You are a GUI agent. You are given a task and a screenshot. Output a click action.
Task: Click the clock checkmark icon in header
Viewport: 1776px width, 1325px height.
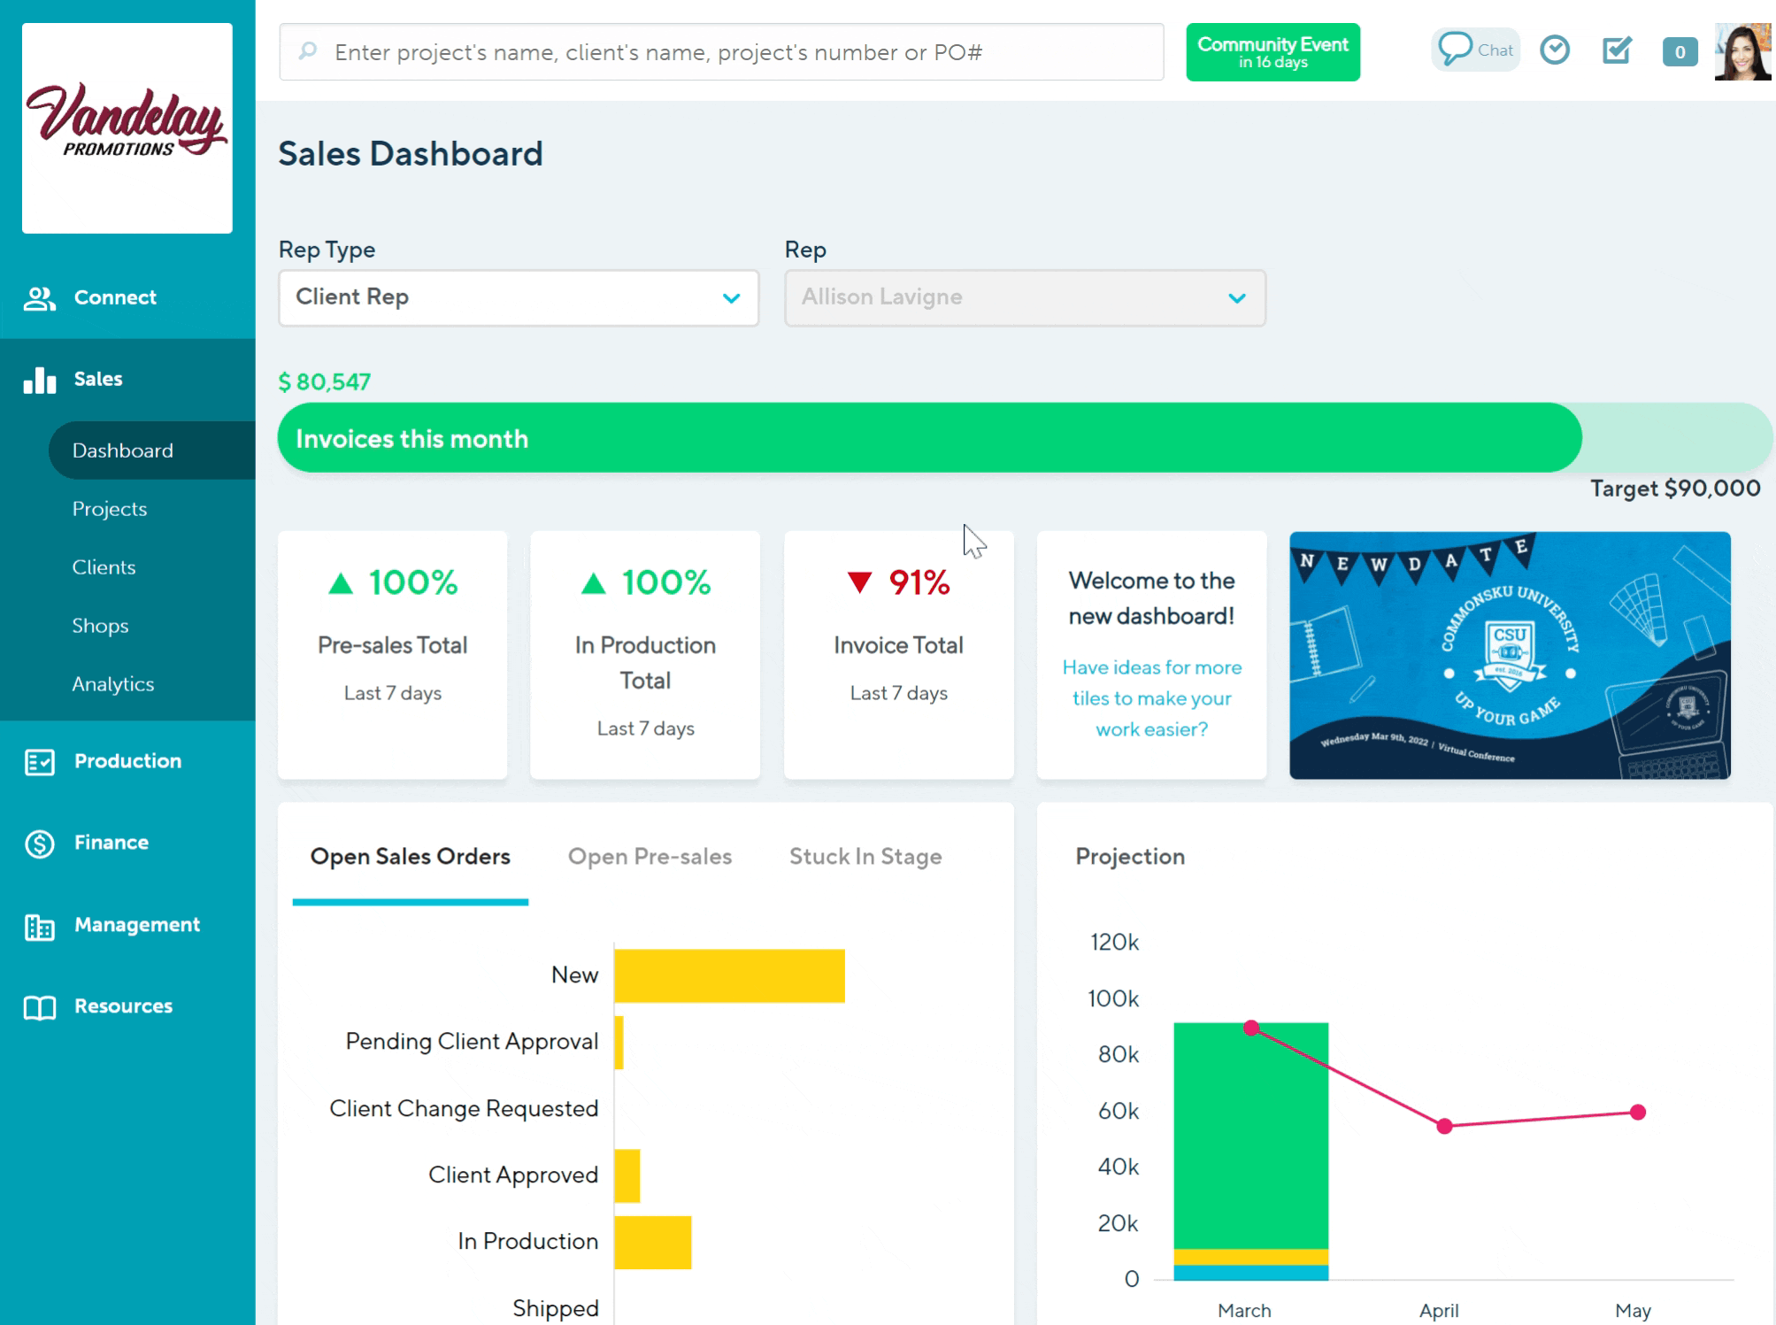(1555, 50)
